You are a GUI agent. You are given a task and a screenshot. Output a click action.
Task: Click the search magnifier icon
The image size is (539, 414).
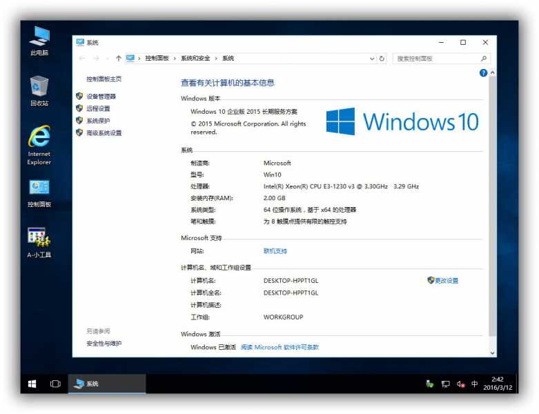pyautogui.click(x=483, y=59)
